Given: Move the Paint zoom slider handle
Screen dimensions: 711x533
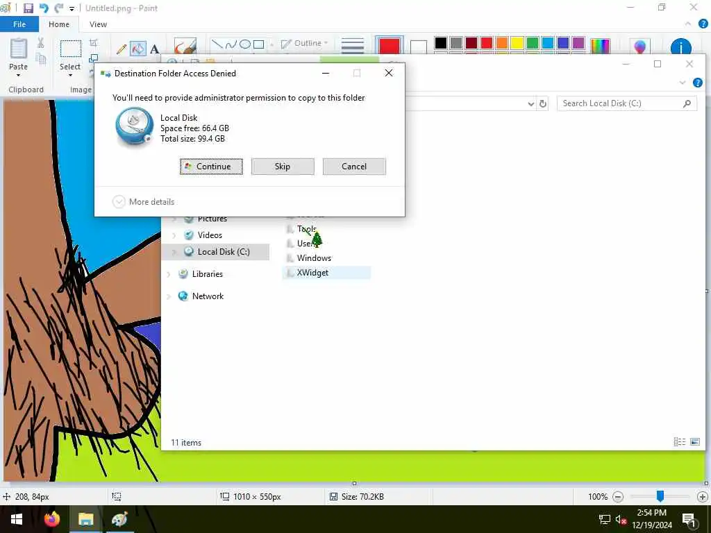Looking at the screenshot, I should pos(660,496).
